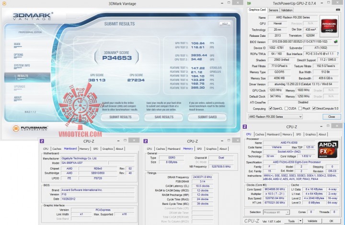Open System Info in 3DMark sidebar
This screenshot has height=225, width=345.
(22, 66)
